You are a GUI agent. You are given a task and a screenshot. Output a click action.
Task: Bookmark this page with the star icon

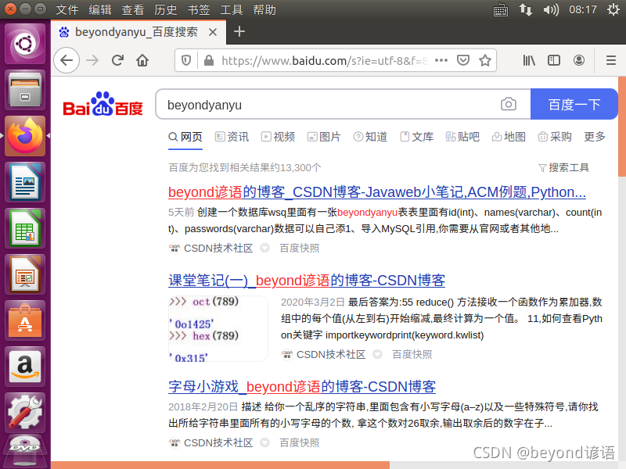(x=484, y=59)
